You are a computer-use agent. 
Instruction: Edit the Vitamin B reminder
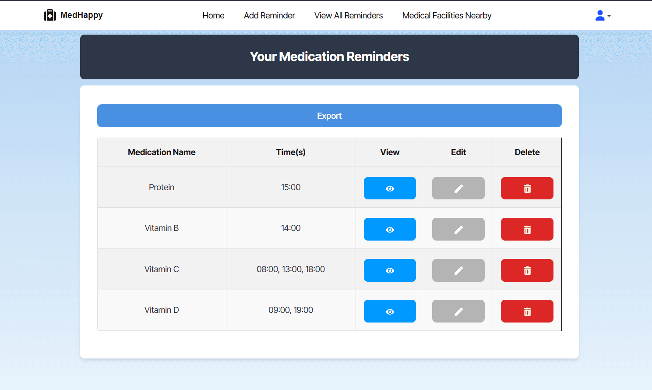(458, 229)
